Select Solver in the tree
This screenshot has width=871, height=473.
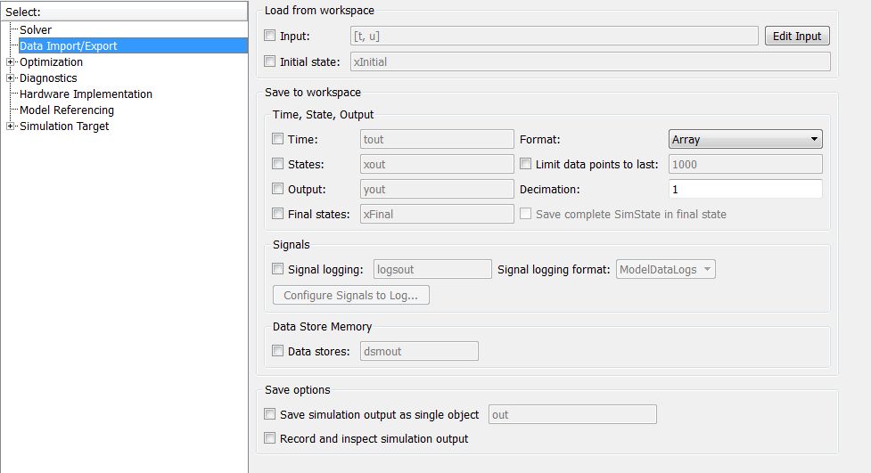click(36, 30)
